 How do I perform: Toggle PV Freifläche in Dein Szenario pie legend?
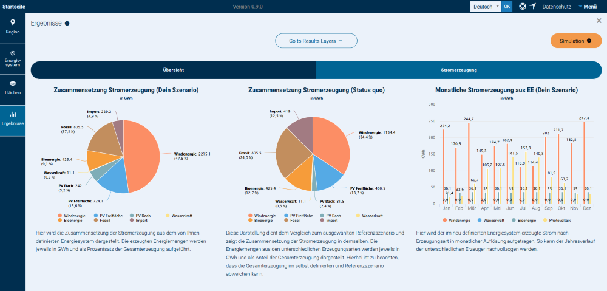(107, 216)
